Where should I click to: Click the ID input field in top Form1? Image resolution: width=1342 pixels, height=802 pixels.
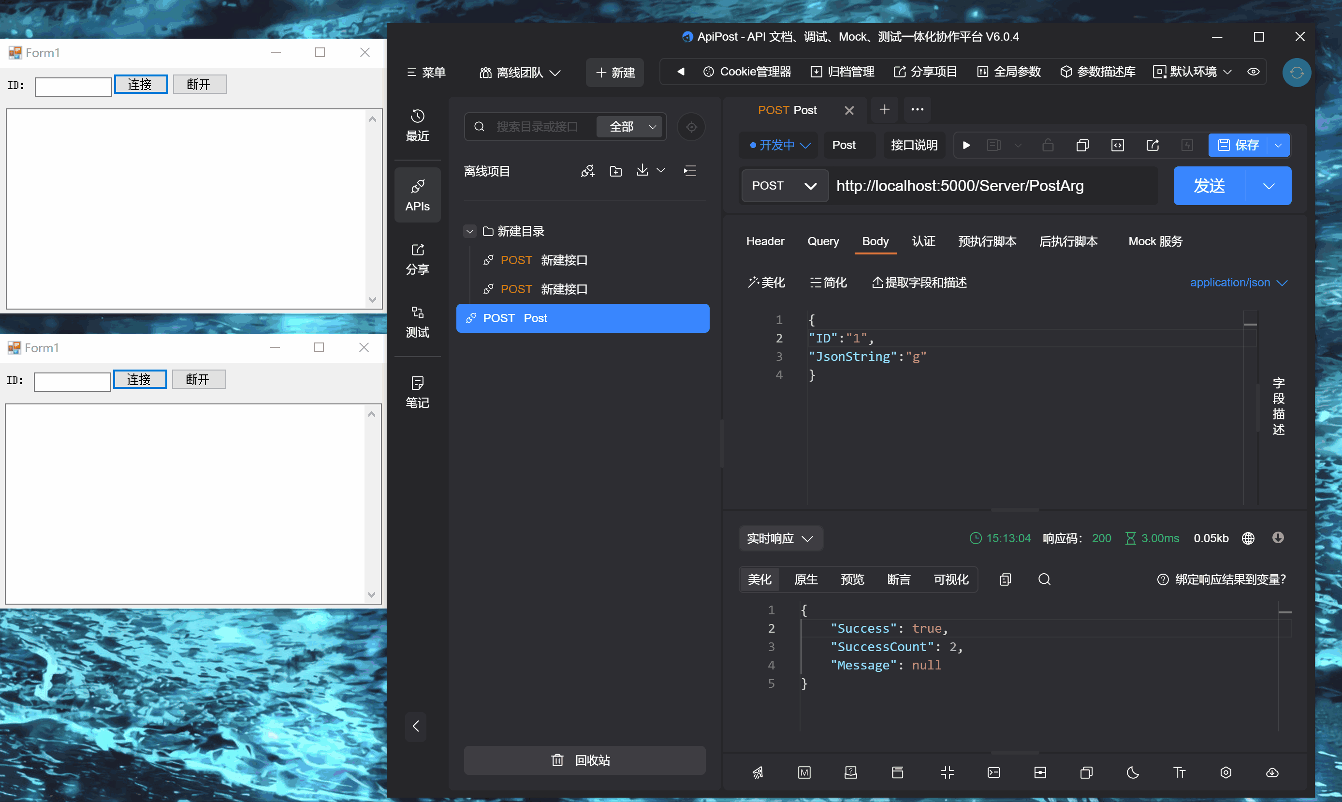click(x=73, y=86)
